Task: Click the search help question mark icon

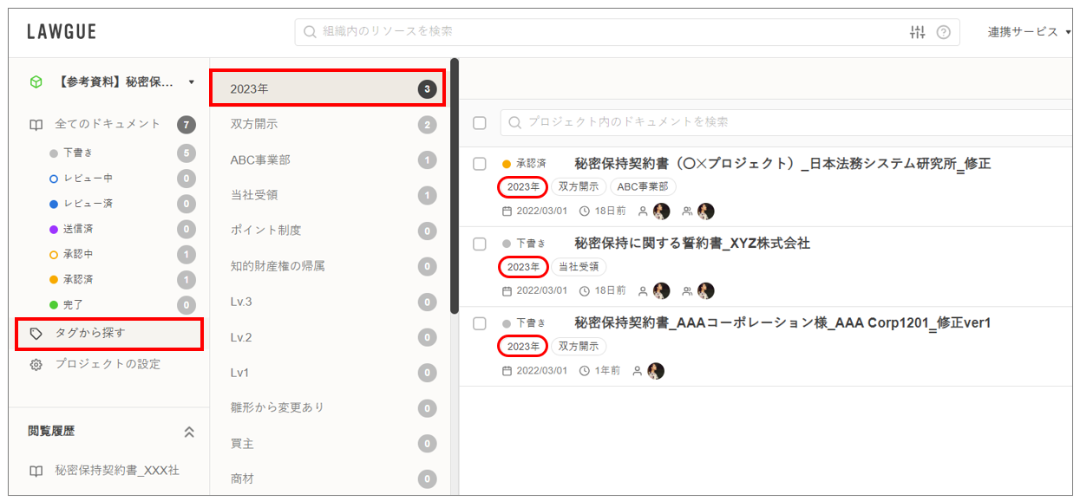Action: (x=943, y=32)
